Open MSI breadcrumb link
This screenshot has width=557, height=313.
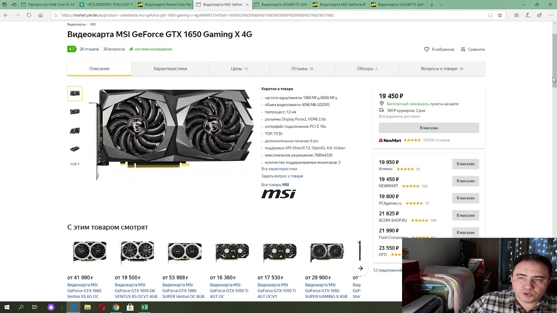coord(93,24)
